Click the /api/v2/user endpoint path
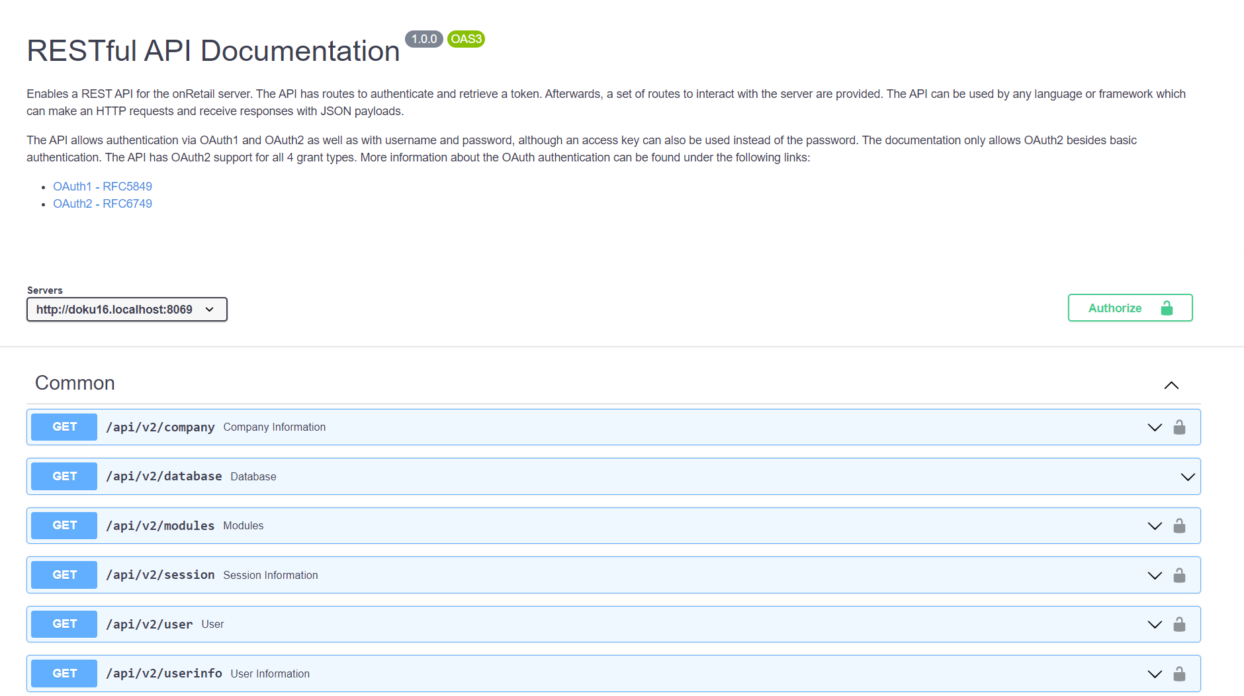 tap(150, 625)
